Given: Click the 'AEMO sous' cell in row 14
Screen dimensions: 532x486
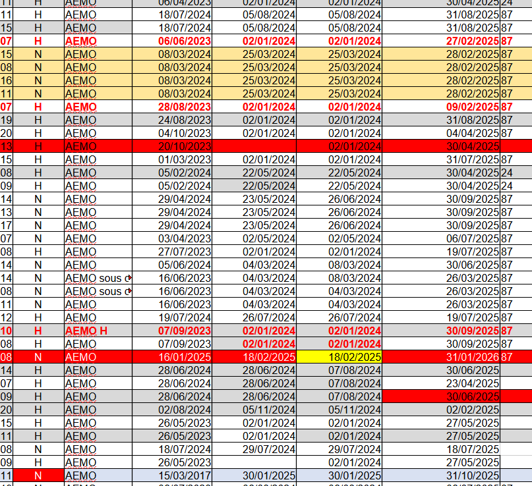Looking at the screenshot, I should 98,278.
